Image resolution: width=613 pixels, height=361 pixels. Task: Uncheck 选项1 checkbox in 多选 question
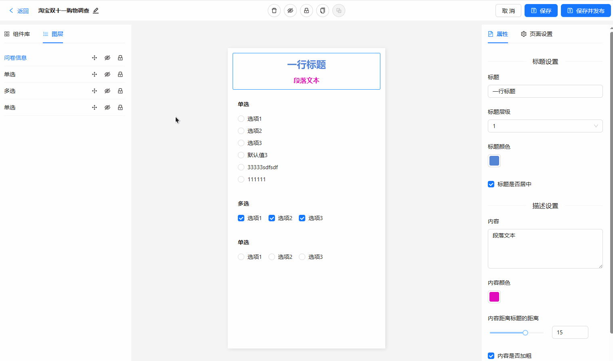pyautogui.click(x=241, y=218)
